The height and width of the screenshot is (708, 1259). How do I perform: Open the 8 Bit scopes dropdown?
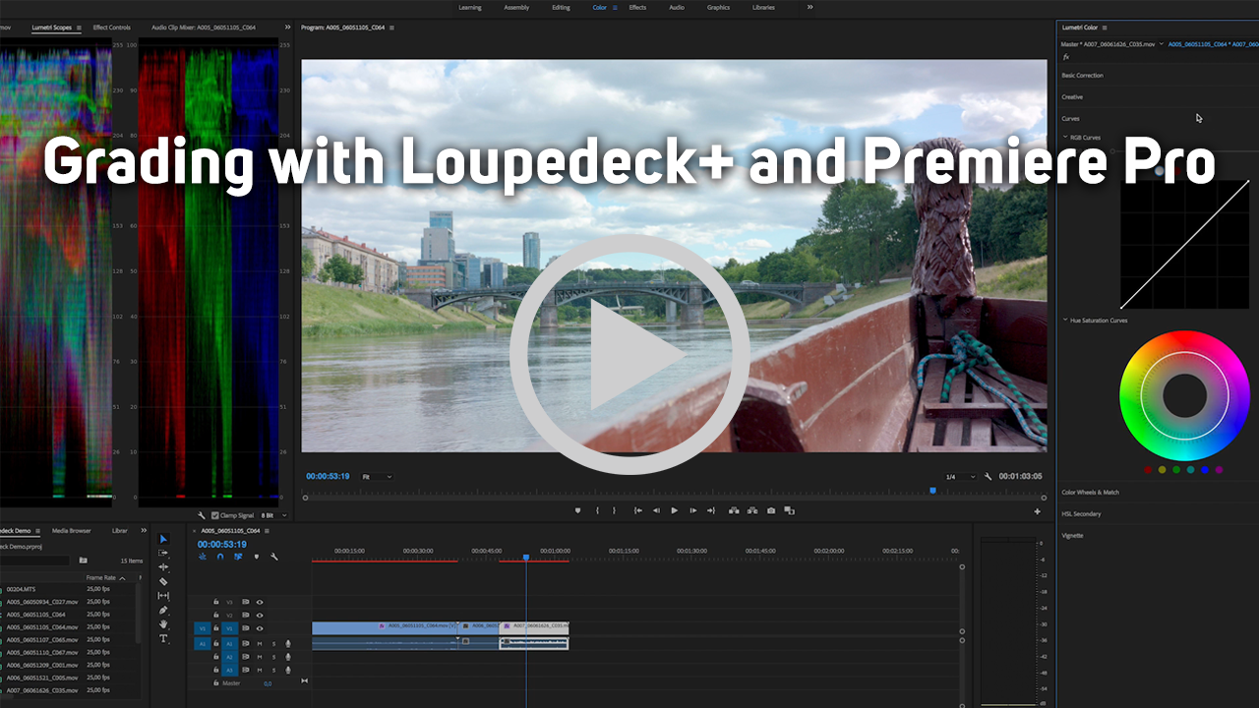point(274,515)
